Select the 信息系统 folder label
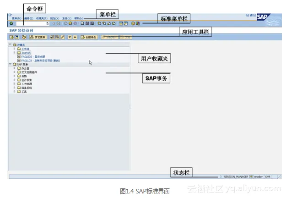Image resolution: width=286 pixels, height=198 pixels. pyautogui.click(x=27, y=88)
